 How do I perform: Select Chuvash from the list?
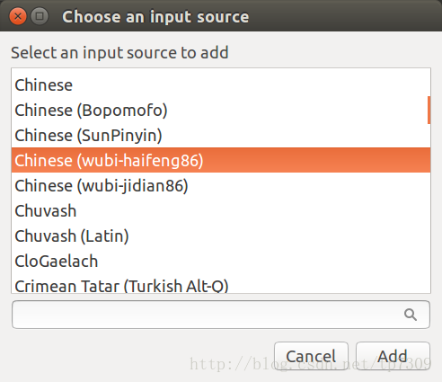tap(221, 210)
